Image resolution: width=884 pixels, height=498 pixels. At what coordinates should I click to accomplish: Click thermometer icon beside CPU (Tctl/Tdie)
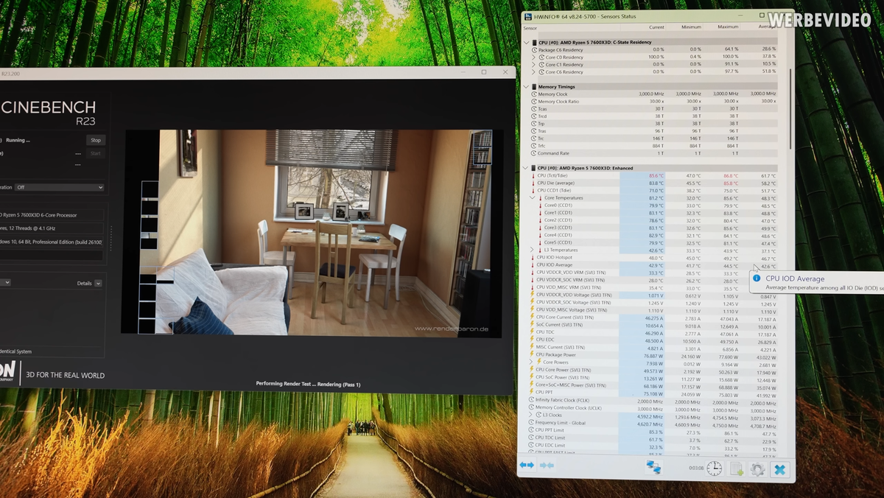click(533, 175)
